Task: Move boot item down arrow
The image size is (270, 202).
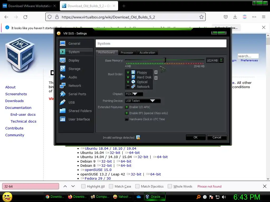Action: pos(156,78)
